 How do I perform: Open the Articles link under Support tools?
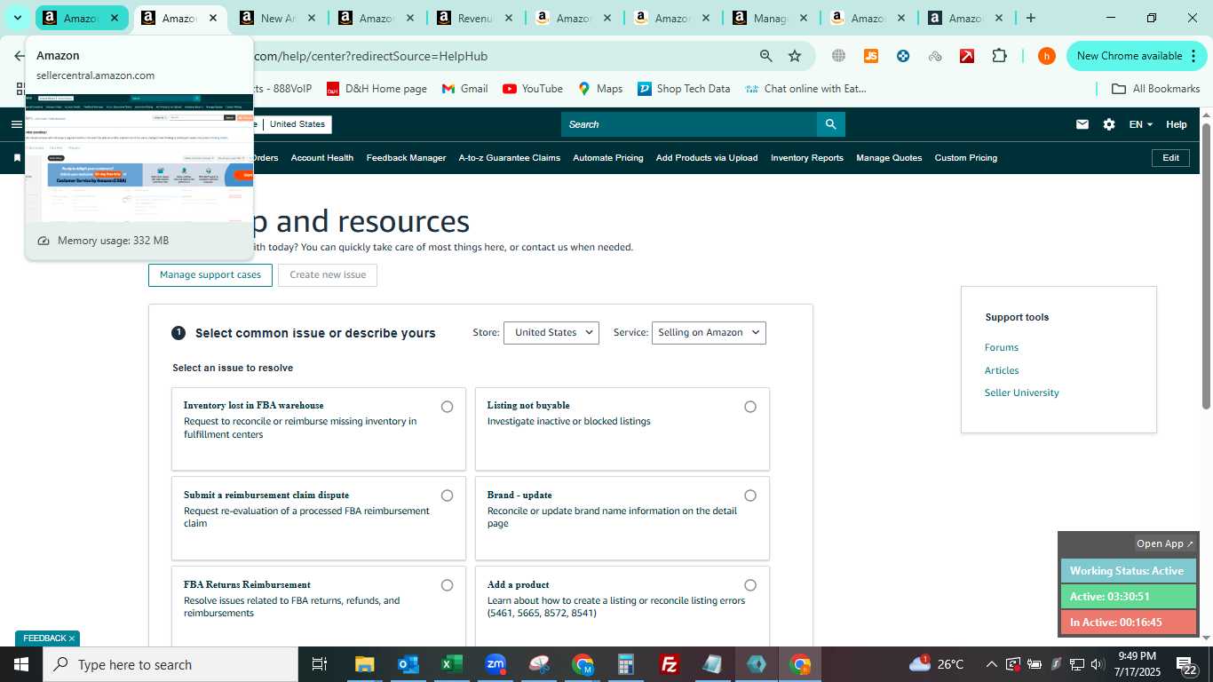(x=1002, y=370)
